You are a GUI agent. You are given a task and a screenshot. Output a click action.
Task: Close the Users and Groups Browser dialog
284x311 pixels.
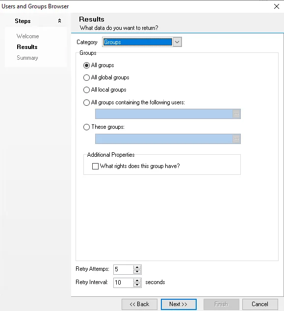pyautogui.click(x=277, y=6)
